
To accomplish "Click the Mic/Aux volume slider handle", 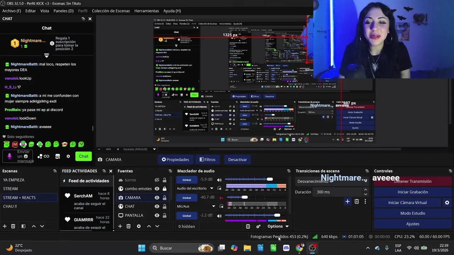I will click(x=245, y=197).
